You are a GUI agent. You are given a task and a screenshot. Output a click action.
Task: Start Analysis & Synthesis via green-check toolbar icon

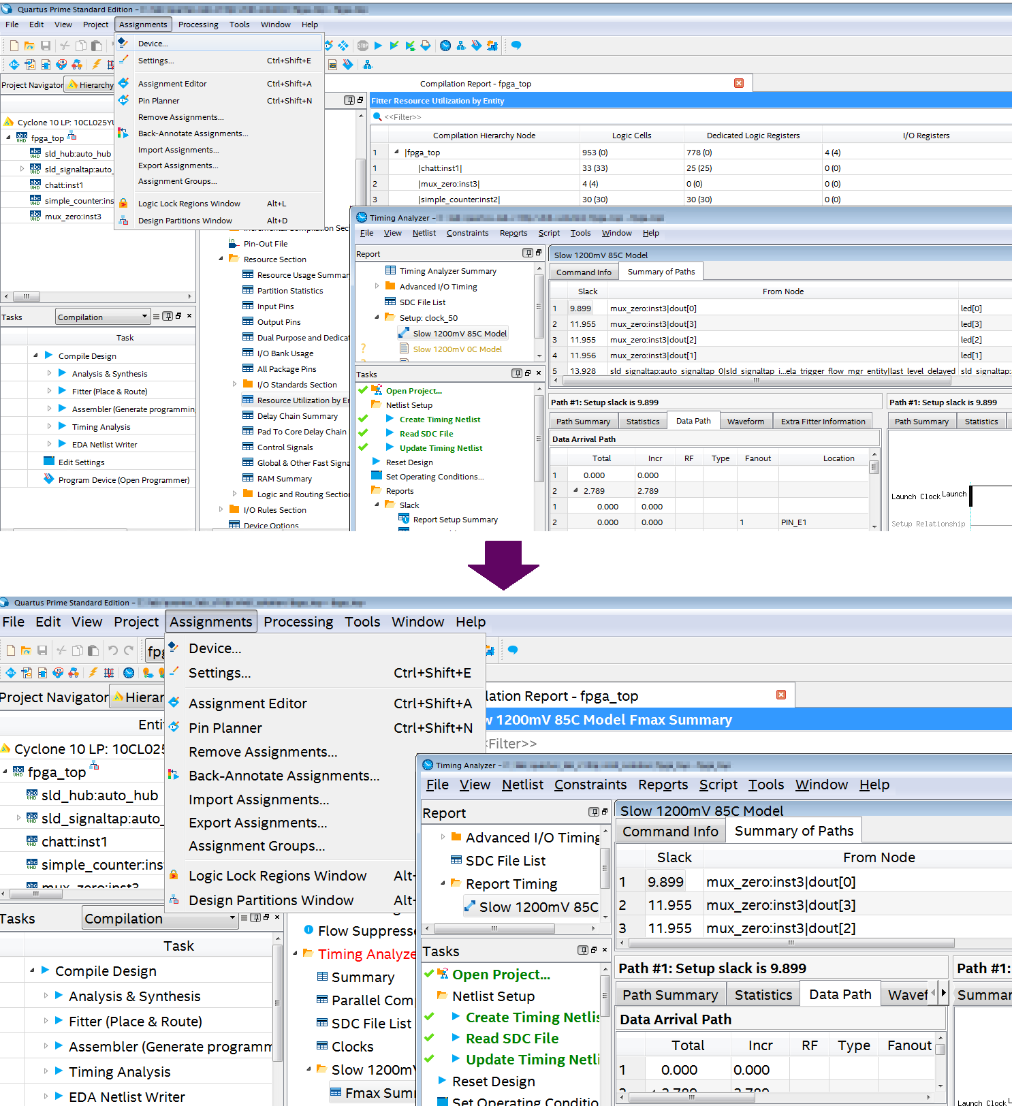click(x=394, y=46)
